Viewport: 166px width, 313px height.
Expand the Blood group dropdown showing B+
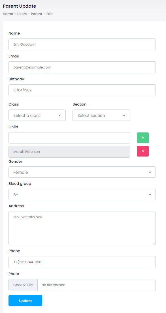[x=82, y=194]
